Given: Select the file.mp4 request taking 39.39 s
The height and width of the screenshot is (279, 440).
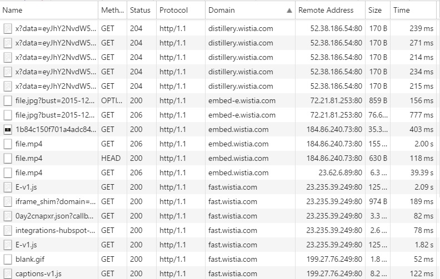Looking at the screenshot, I should (x=218, y=173).
